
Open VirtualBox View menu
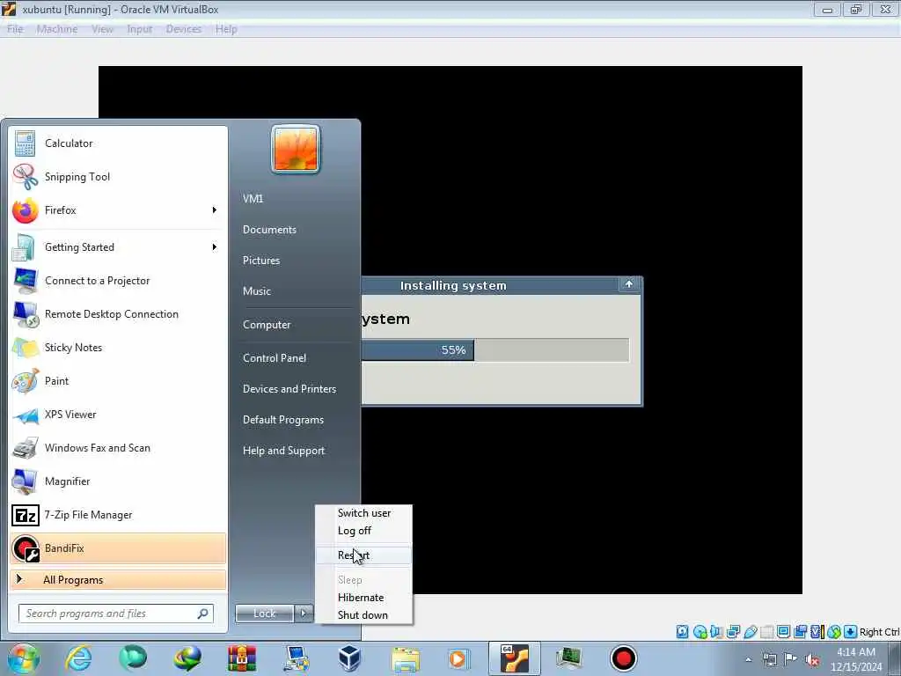tap(102, 29)
